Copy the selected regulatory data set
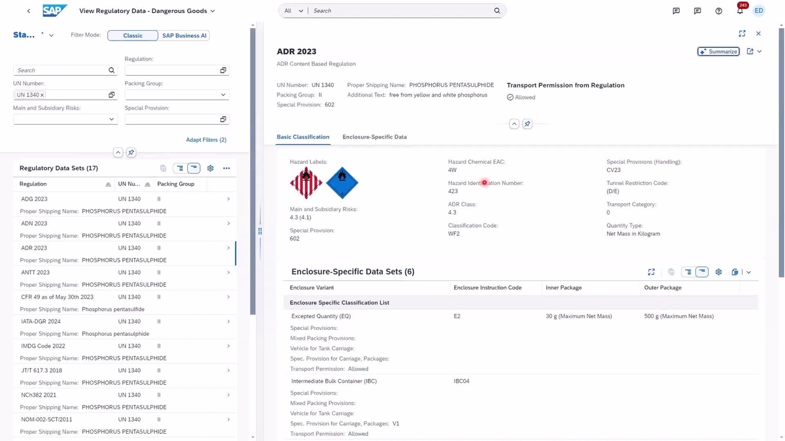 163,168
